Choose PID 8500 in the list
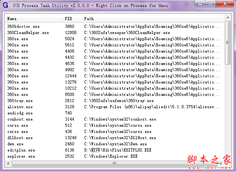This screenshot has width=236, height=172. (x=69, y=94)
